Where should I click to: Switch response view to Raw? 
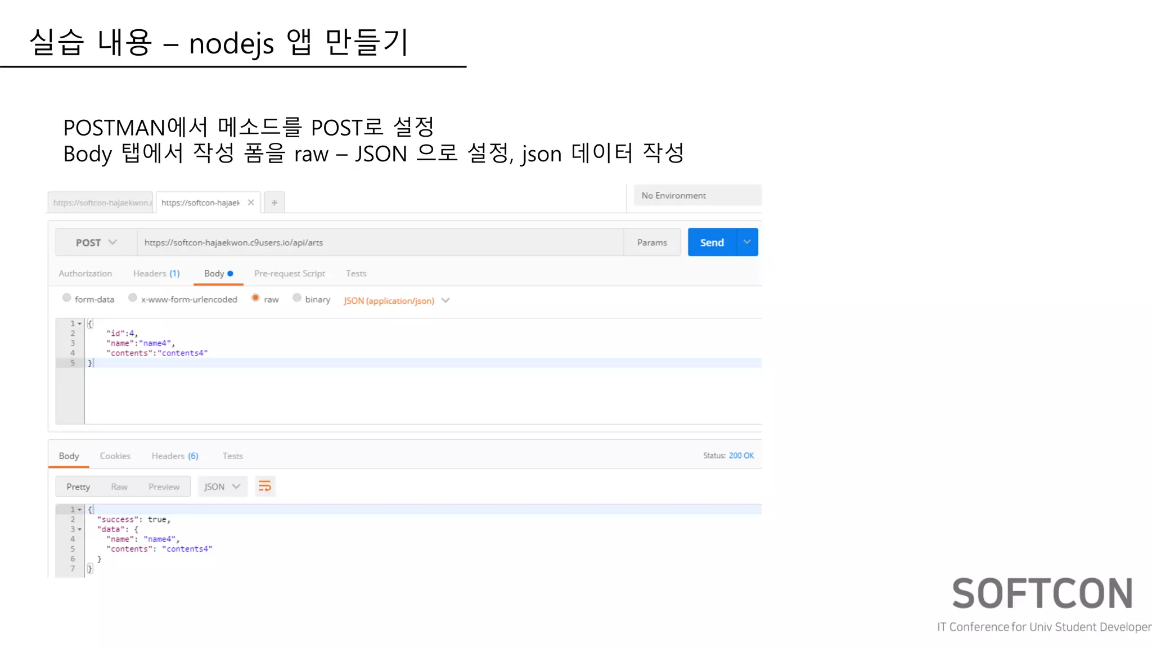coord(119,487)
